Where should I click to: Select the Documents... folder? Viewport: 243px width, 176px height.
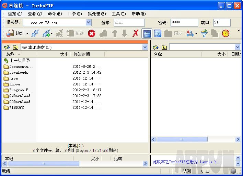click(x=18, y=67)
